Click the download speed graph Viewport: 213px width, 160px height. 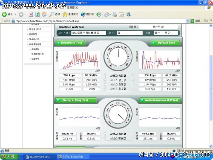tap(79, 60)
